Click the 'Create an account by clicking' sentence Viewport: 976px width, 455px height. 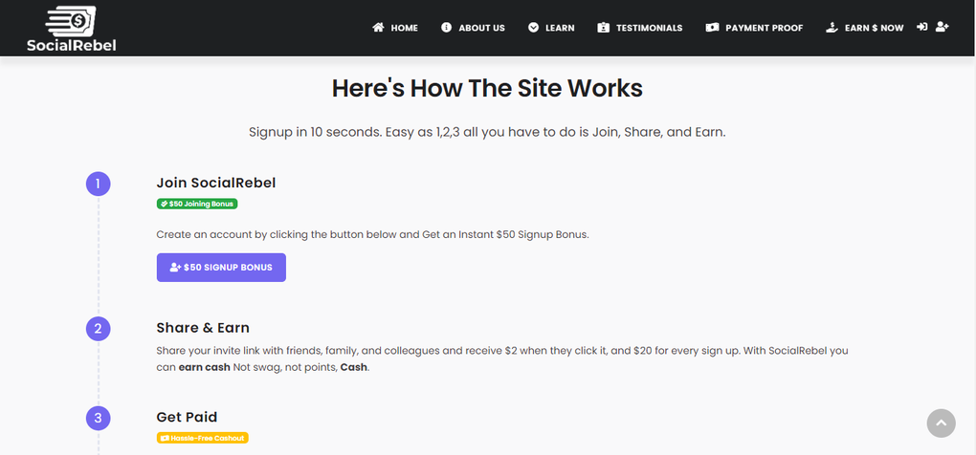[372, 235]
